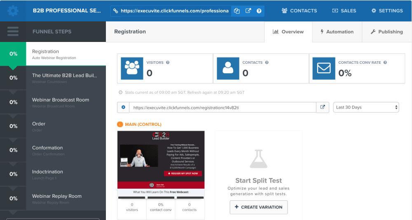412x220 pixels.
Task: Open the Contacts page
Action: 299,11
